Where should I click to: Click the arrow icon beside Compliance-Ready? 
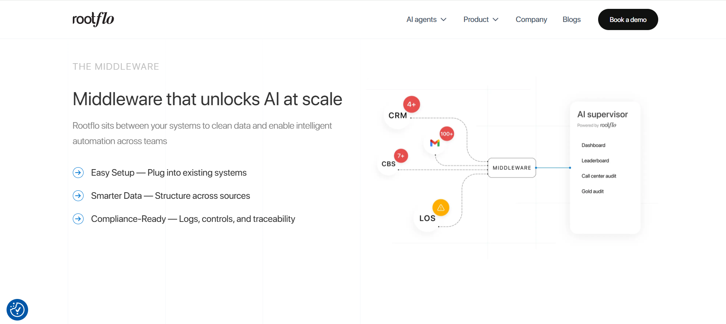[78, 219]
